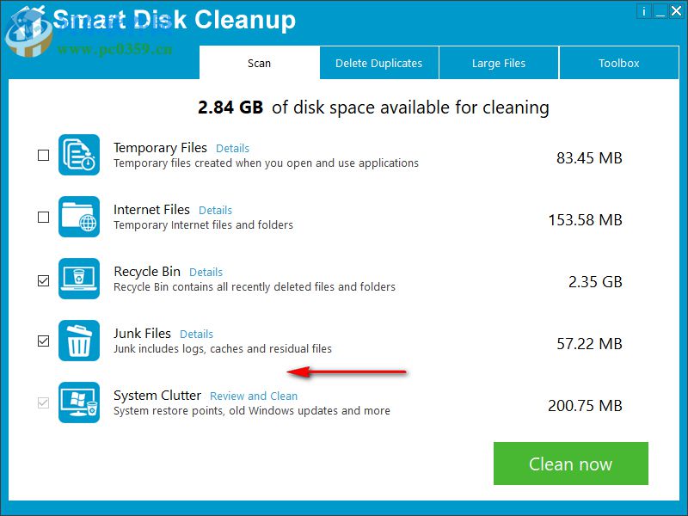Select the Recycle Bin monitor icon
Viewport: 688px width, 516px height.
[79, 279]
